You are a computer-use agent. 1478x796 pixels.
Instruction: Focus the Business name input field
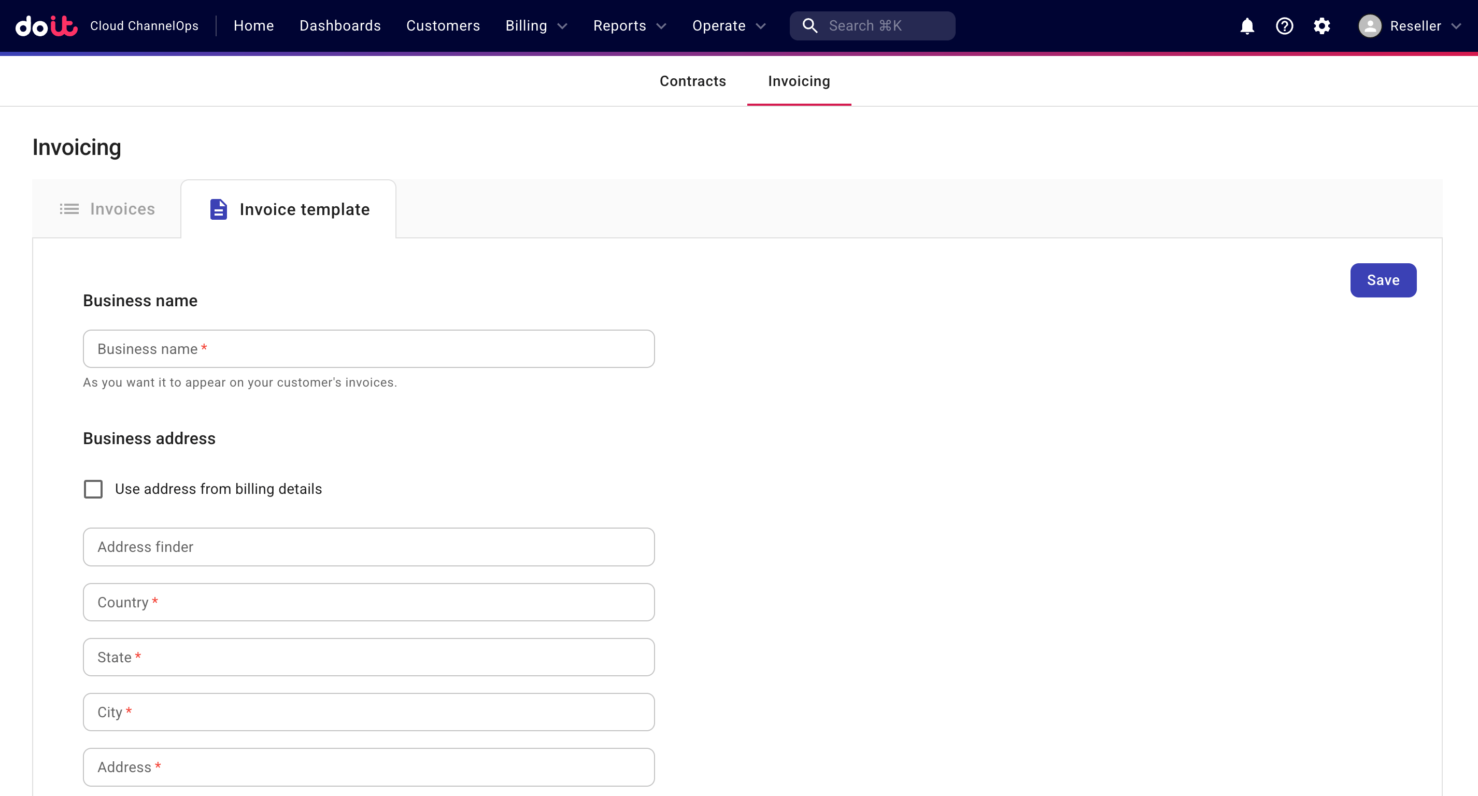click(368, 349)
